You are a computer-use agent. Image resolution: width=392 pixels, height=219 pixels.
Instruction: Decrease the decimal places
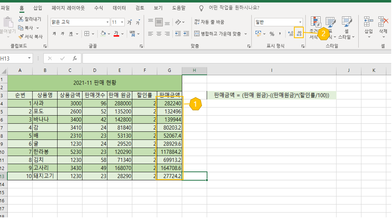pos(299,33)
